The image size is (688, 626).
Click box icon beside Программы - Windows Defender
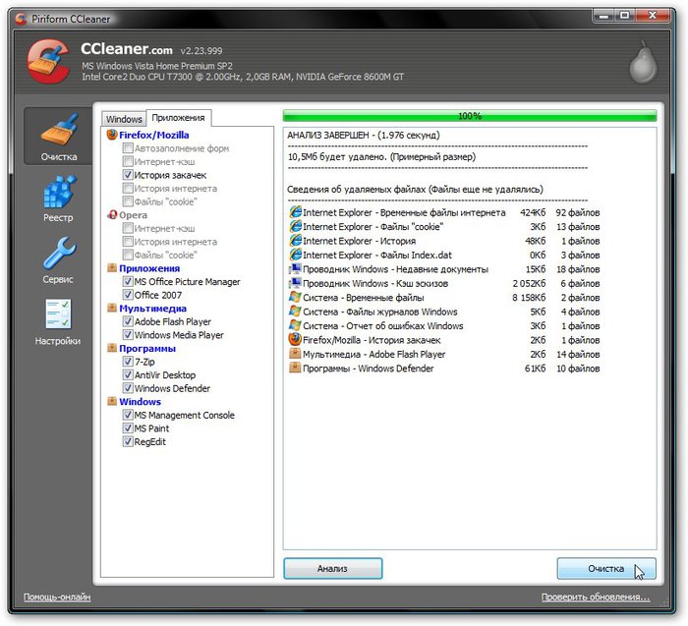tap(295, 368)
